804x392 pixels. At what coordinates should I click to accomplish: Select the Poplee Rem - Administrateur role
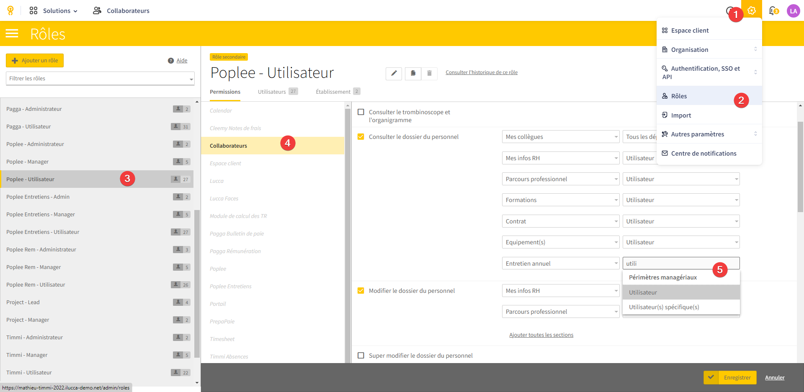pos(97,249)
